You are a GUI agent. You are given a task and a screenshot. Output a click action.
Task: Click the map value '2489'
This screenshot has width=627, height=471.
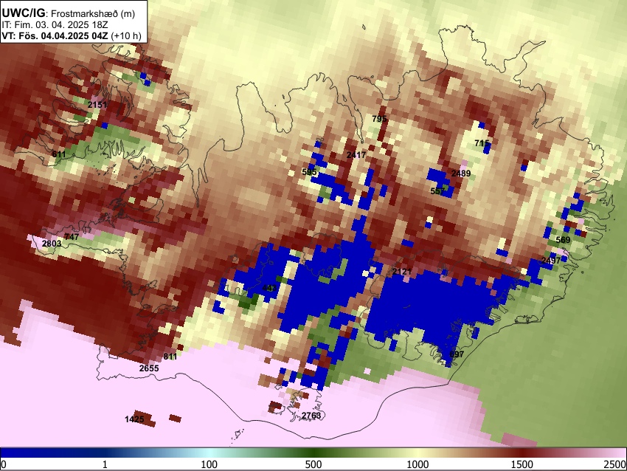pos(460,173)
